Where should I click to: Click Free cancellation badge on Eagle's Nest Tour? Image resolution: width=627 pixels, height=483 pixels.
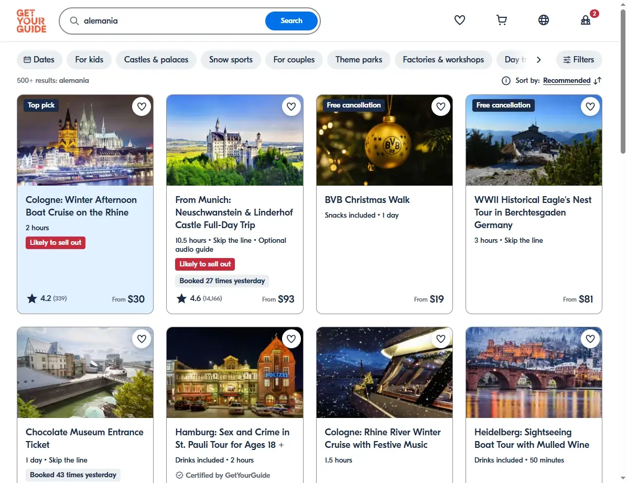[503, 105]
